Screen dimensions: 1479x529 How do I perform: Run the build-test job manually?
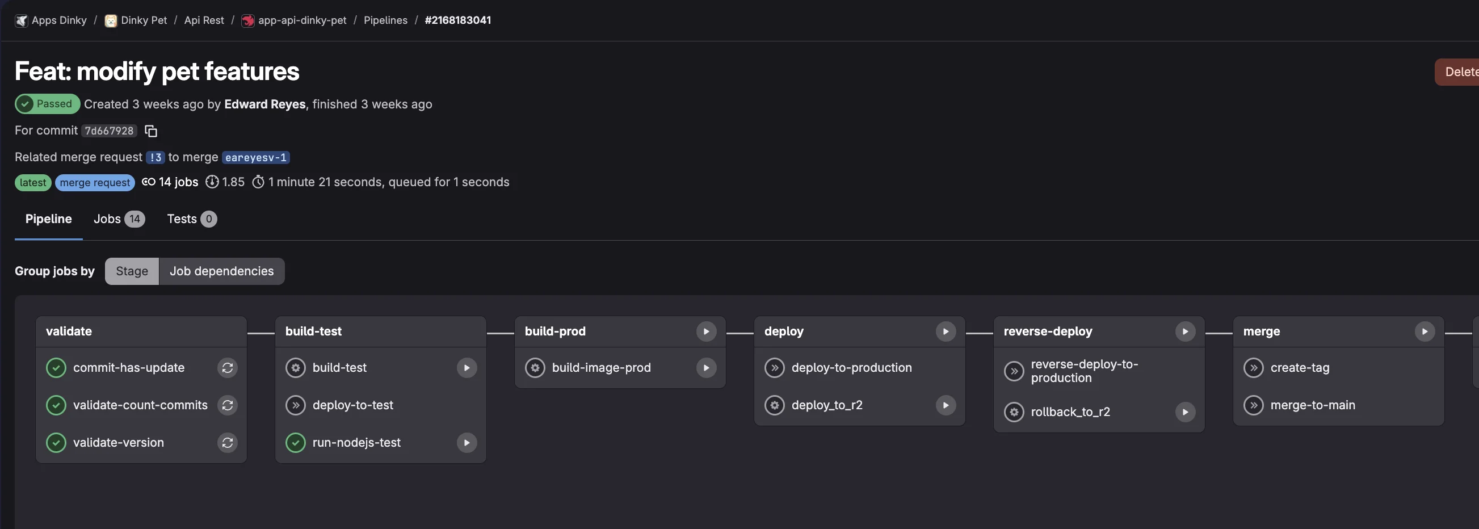pyautogui.click(x=465, y=368)
